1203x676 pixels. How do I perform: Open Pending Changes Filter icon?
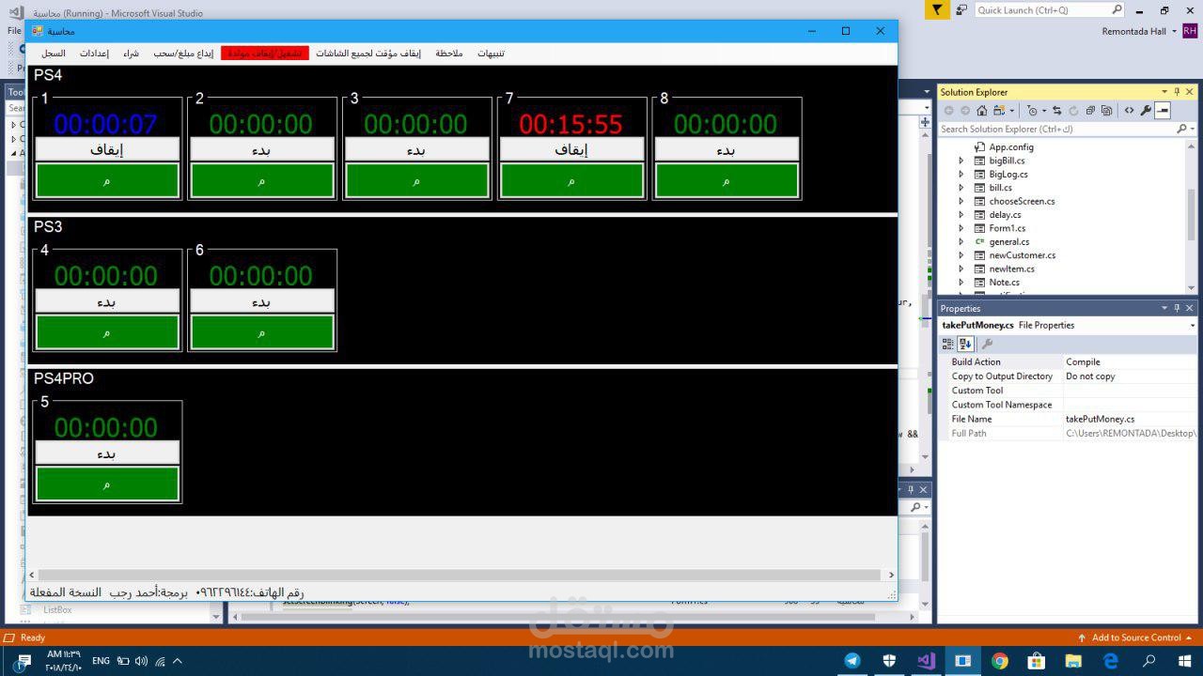1033,111
